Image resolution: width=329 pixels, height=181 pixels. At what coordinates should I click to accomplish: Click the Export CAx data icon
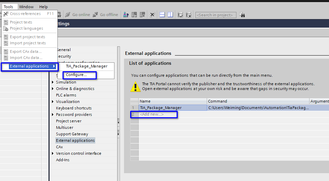(x=6, y=51)
